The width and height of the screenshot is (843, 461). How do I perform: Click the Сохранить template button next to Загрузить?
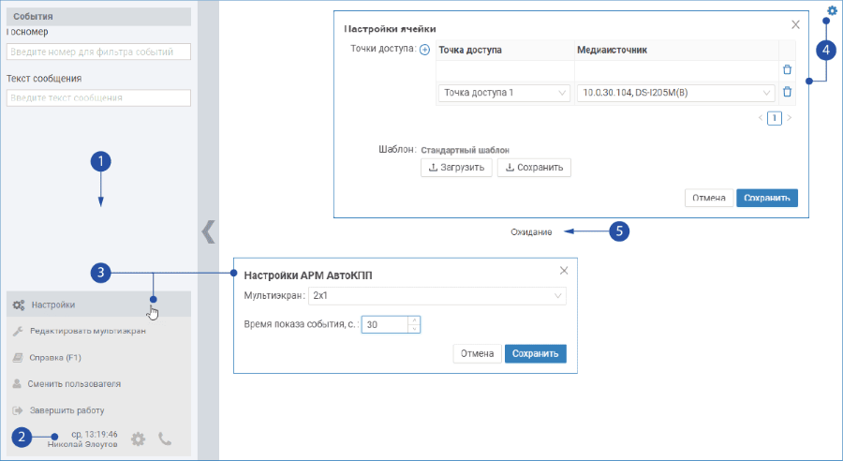pos(534,168)
